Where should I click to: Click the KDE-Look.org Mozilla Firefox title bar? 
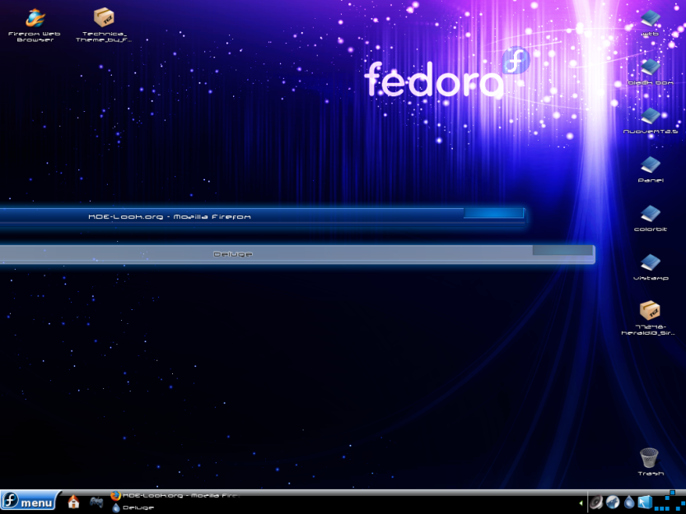tap(262, 216)
